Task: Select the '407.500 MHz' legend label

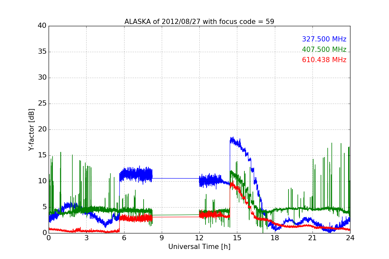Action: (x=324, y=50)
